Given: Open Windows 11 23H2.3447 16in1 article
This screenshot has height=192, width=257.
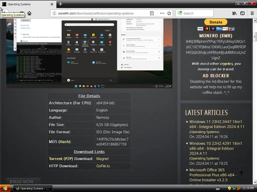Looking at the screenshot, I should click(217, 124).
